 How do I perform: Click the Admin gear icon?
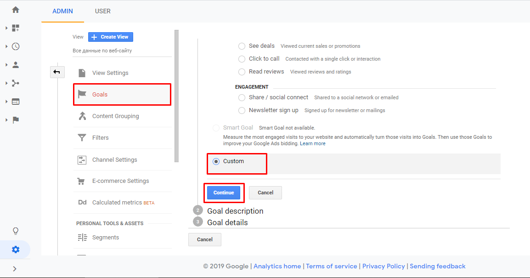click(x=15, y=249)
